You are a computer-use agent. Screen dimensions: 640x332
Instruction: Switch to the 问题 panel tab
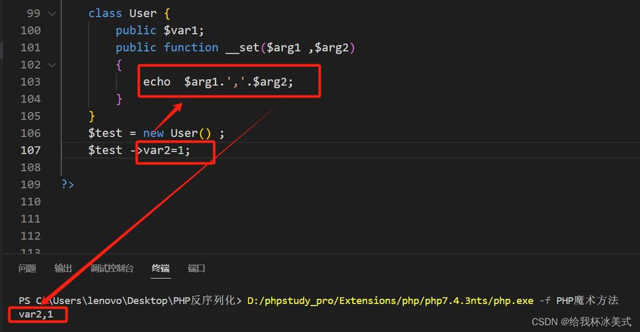tap(27, 268)
